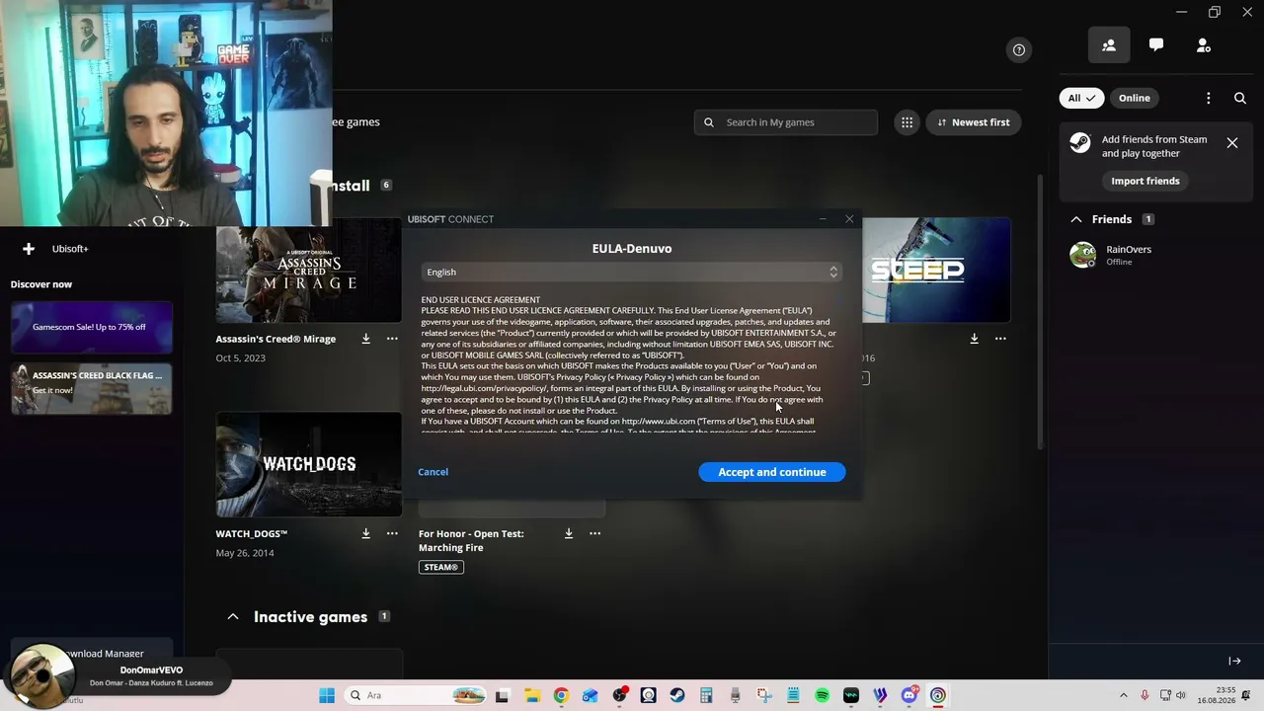Click the STEAM badge under For Honor
1264x711 pixels.
pyautogui.click(x=441, y=567)
